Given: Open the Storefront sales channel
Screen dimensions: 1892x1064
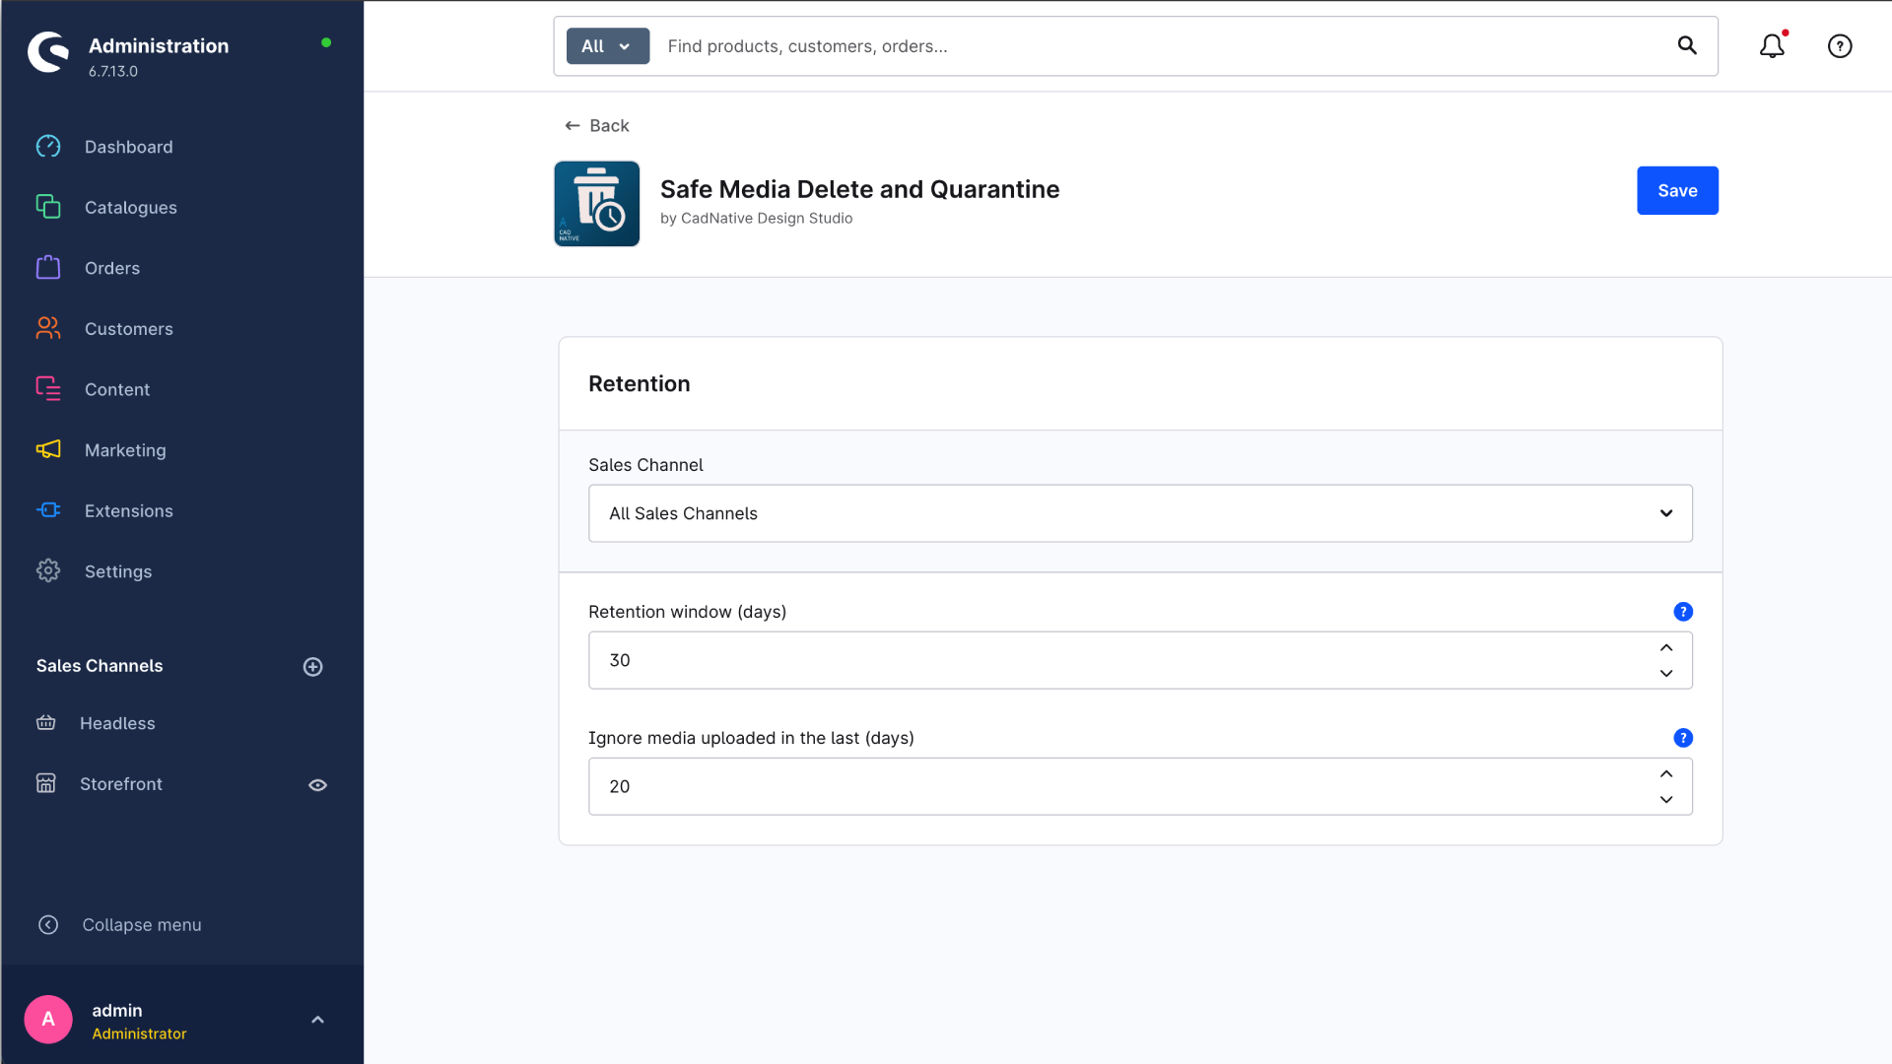Looking at the screenshot, I should point(121,784).
